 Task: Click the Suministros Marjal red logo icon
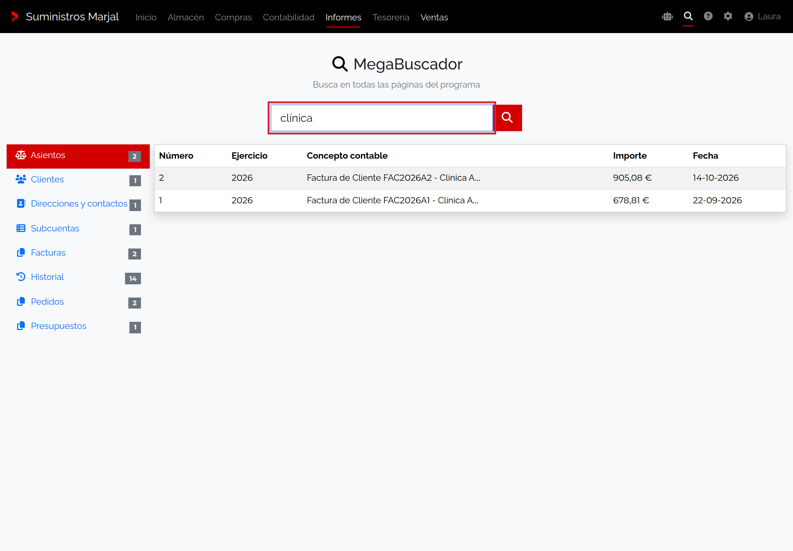coord(15,17)
